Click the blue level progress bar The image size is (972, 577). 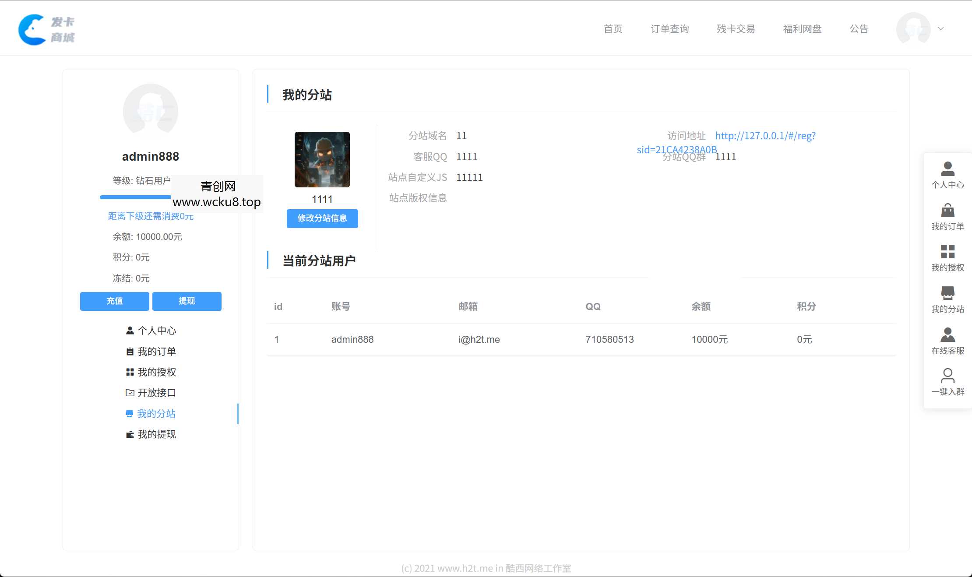pos(135,198)
